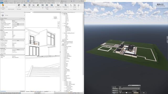
Task: Enable the VR Headset binoculars icon
Action: coord(19,5)
